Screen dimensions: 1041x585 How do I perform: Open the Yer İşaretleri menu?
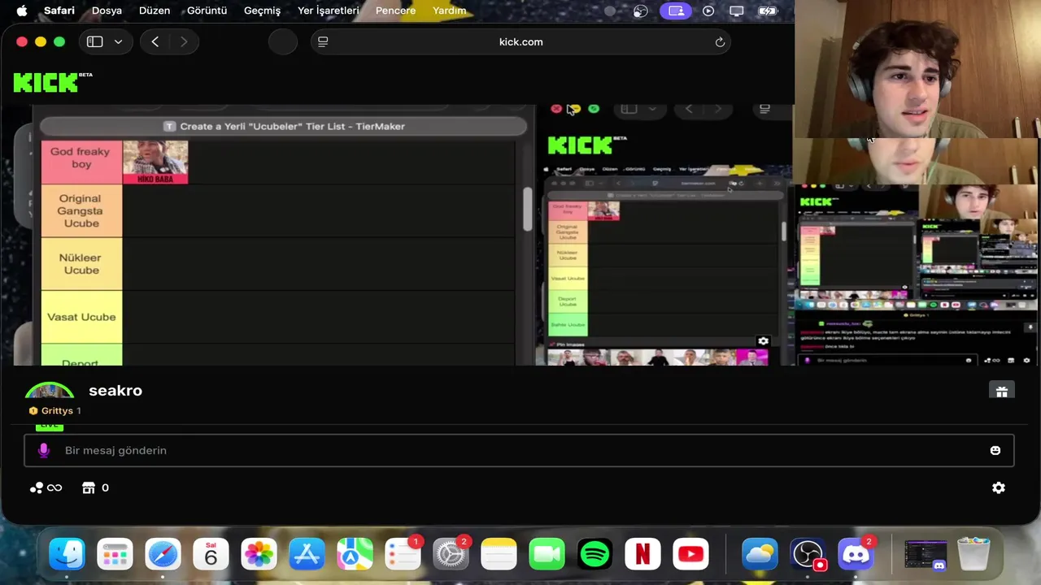pos(328,11)
